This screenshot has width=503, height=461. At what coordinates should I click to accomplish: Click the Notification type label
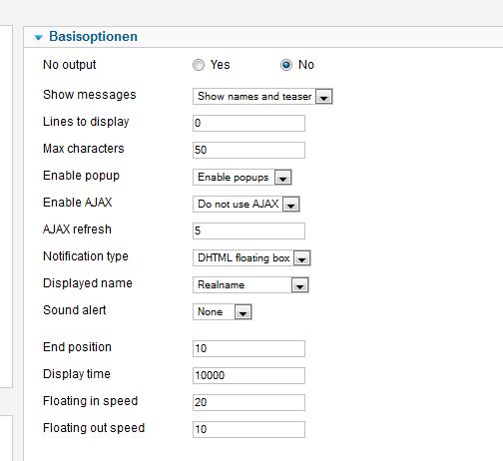pos(86,256)
